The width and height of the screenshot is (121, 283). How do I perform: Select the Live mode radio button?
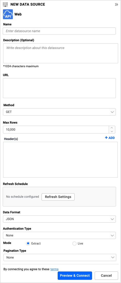[74, 243]
